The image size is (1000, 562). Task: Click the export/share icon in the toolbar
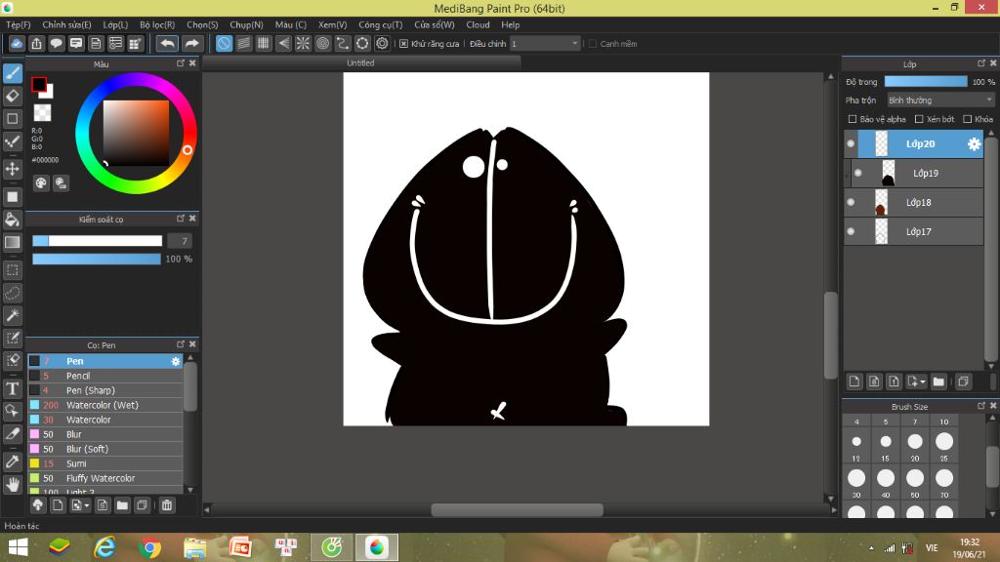pyautogui.click(x=36, y=43)
